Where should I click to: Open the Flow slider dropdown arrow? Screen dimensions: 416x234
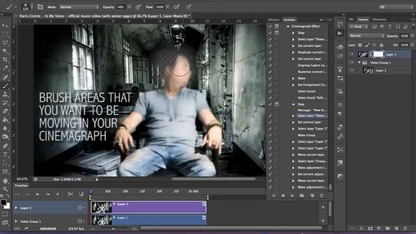(x=168, y=7)
